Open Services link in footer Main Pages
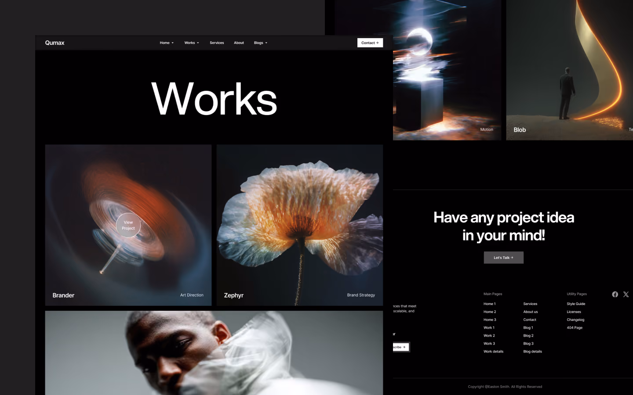 tap(530, 304)
